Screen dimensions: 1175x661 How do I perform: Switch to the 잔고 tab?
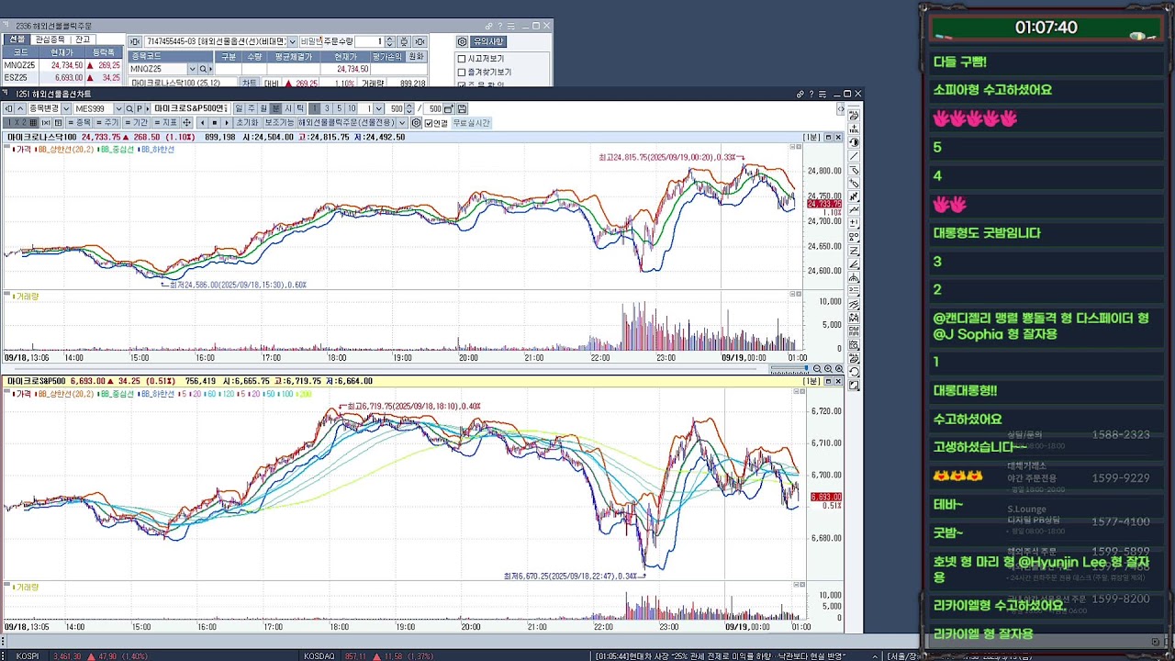click(x=82, y=39)
